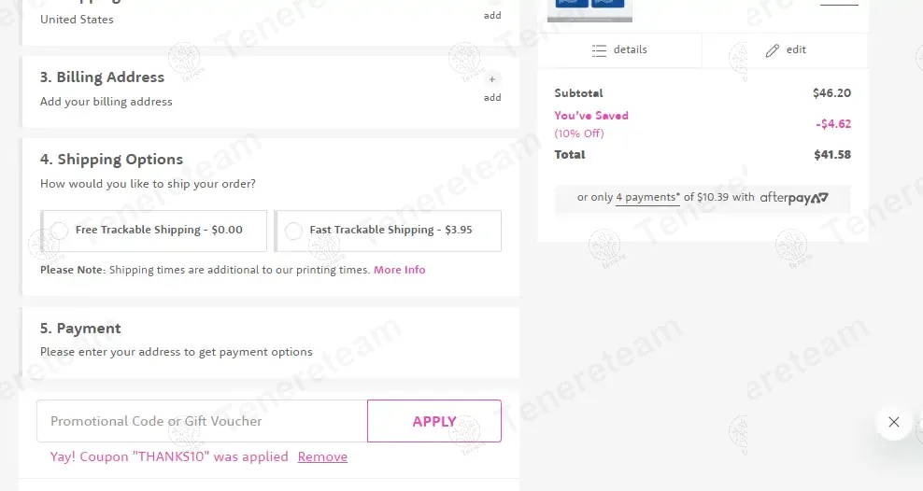Select Fast Trackable Shipping - $3.95 option
Screen dimensions: 923x491
(293, 231)
